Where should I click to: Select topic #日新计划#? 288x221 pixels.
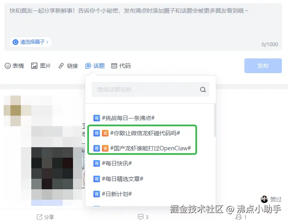click(x=117, y=194)
